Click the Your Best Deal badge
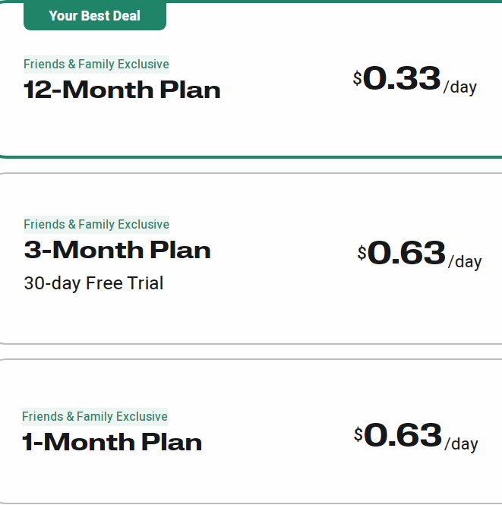 click(94, 16)
